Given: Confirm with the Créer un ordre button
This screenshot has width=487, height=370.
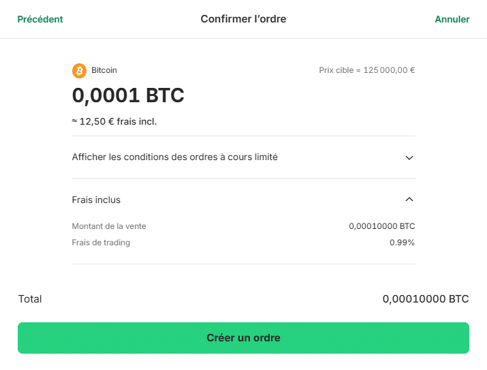Looking at the screenshot, I should tap(244, 338).
